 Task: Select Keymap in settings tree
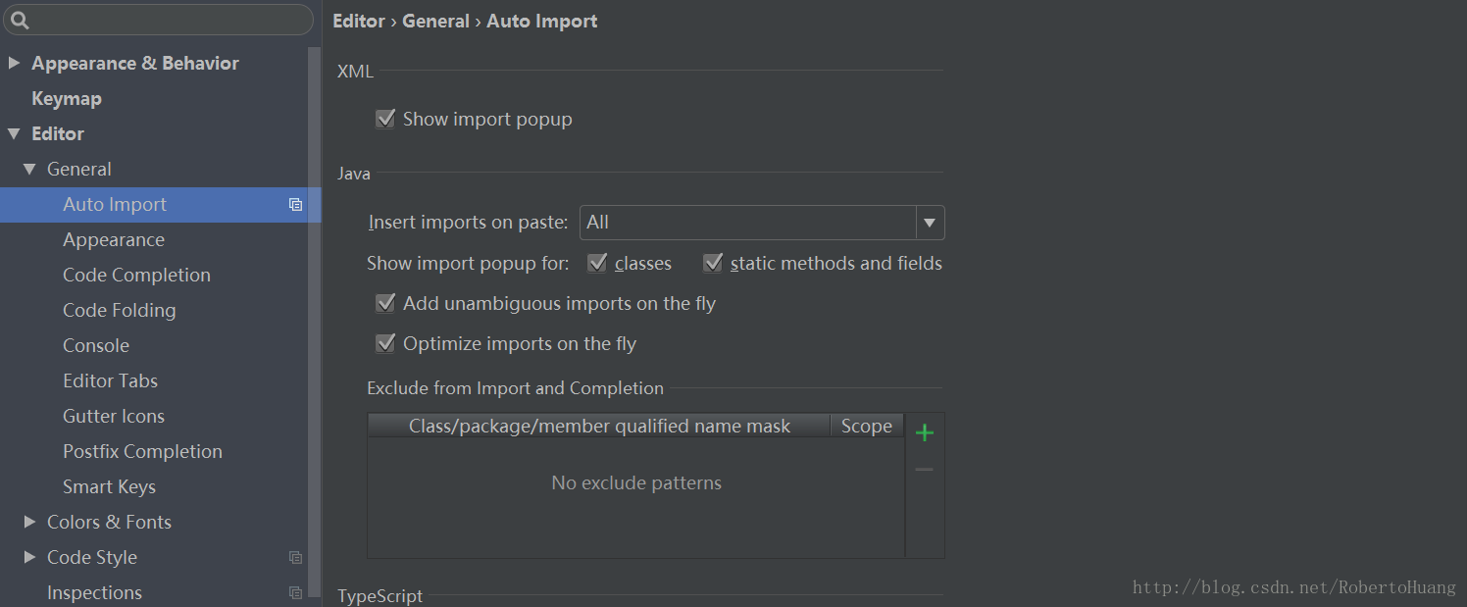(67, 99)
